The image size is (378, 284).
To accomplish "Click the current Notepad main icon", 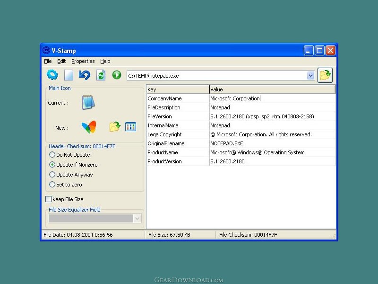I will coord(88,102).
